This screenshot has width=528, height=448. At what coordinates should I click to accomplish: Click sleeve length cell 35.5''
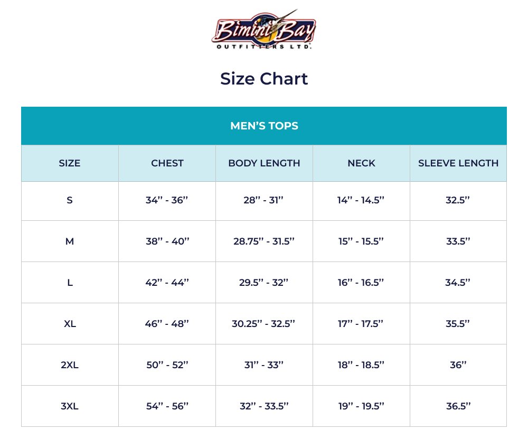[458, 324]
